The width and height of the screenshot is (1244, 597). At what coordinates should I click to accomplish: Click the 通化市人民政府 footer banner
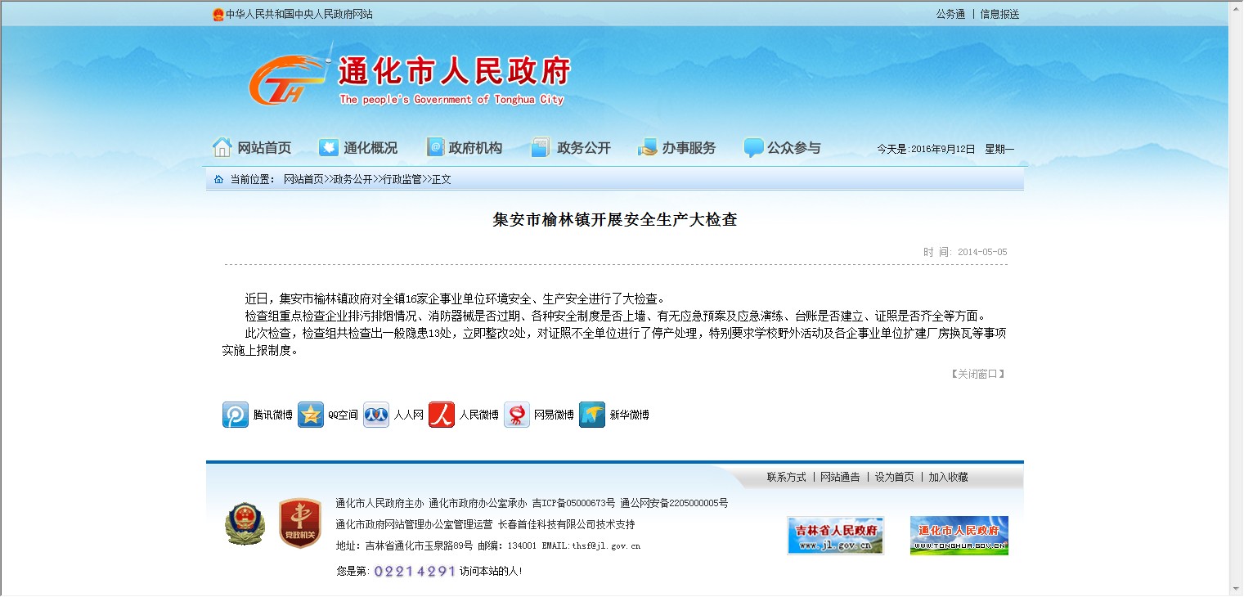tap(959, 535)
